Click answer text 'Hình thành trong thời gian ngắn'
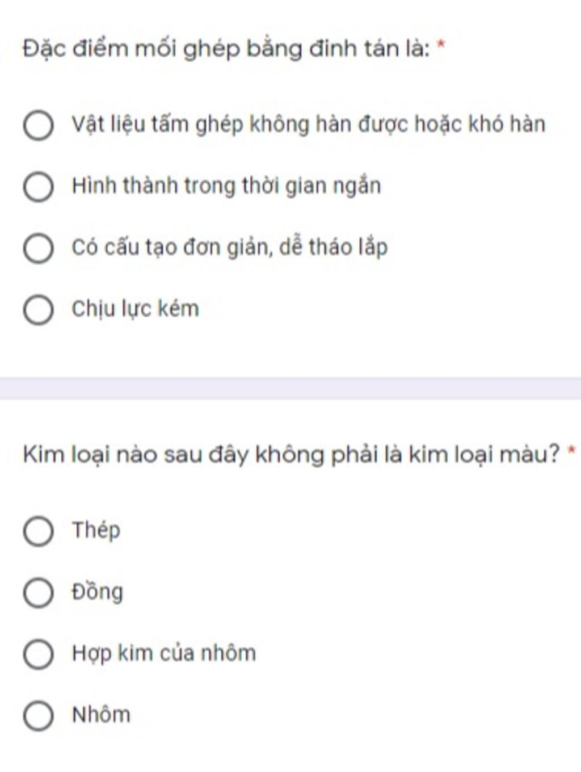This screenshot has height=772, width=581. click(x=226, y=186)
